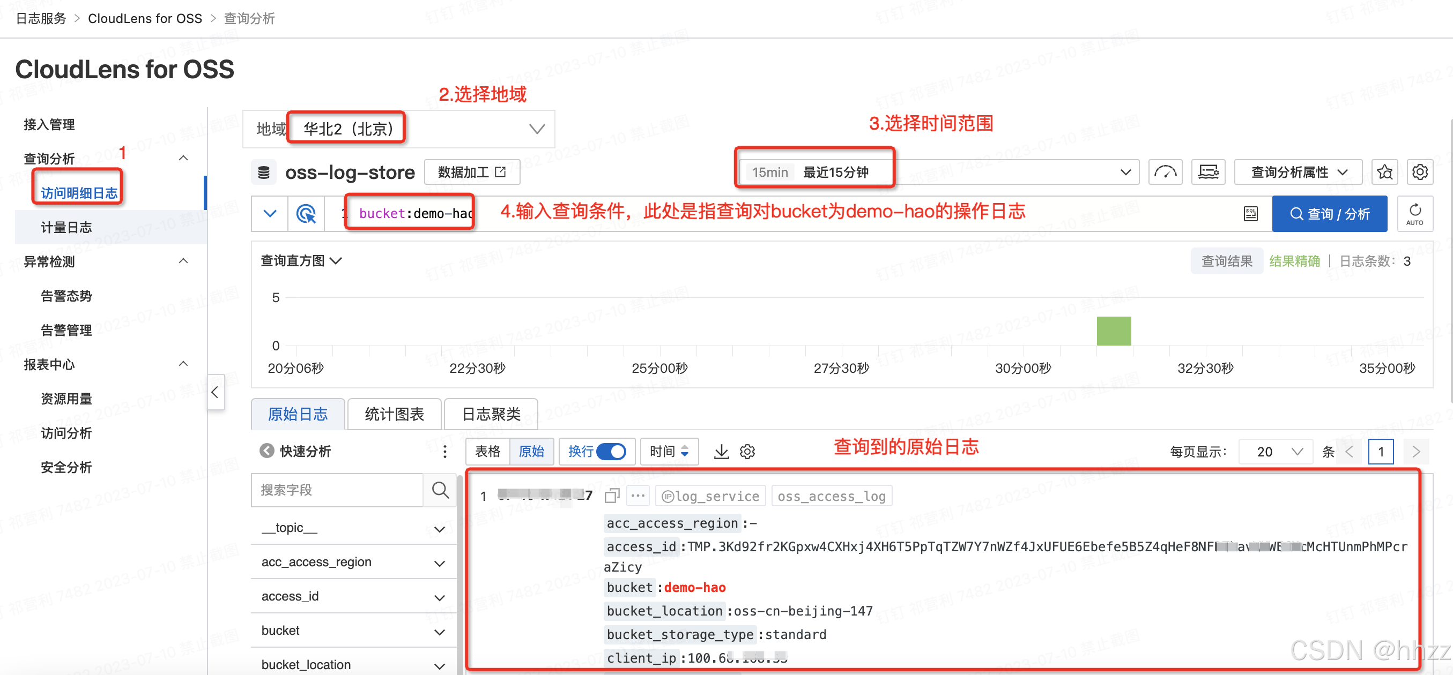
Task: Open the 15min time range dropdown
Action: click(x=1125, y=172)
